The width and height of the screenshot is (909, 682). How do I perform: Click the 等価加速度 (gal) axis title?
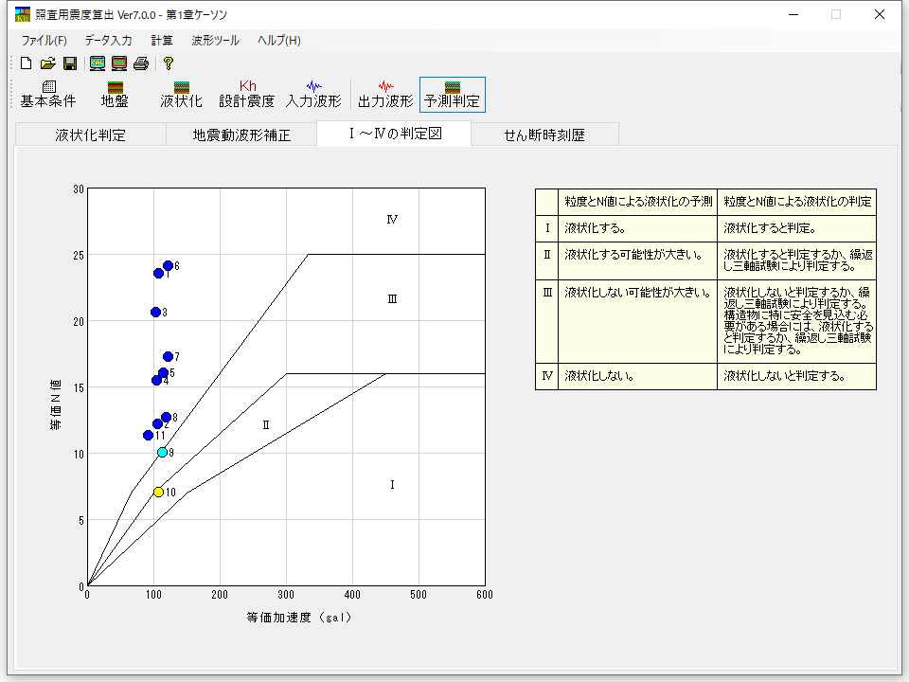[x=299, y=618]
